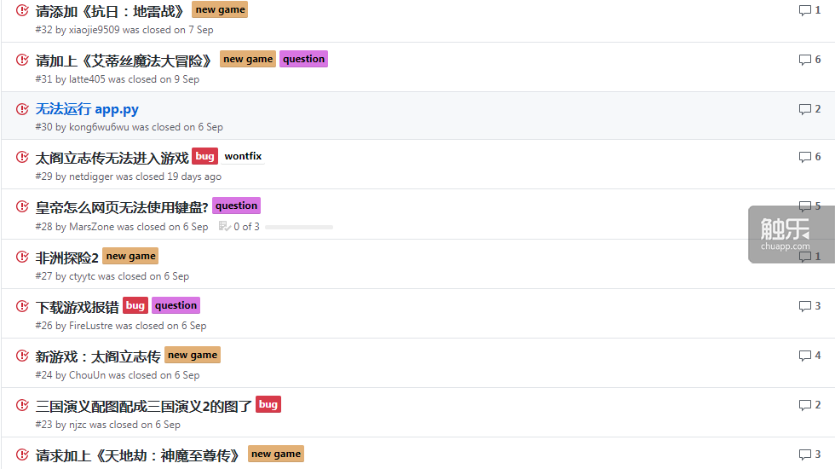835x469 pixels.
Task: Open issue 皇帝怎么网页无法使用键盘?
Action: (121, 206)
